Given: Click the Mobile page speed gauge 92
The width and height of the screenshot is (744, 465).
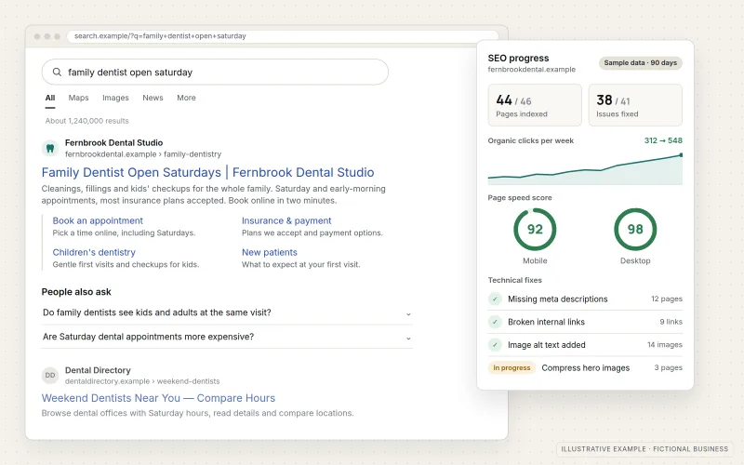Looking at the screenshot, I should [x=535, y=230].
